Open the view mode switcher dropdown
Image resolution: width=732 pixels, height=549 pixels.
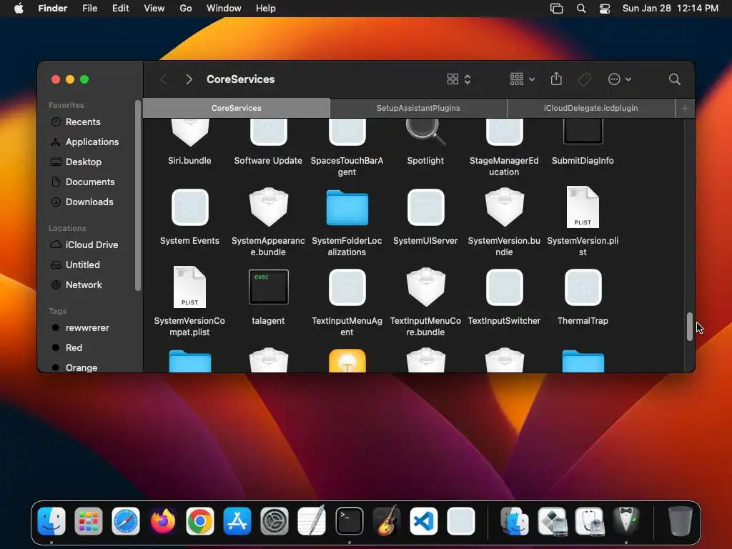coord(460,79)
